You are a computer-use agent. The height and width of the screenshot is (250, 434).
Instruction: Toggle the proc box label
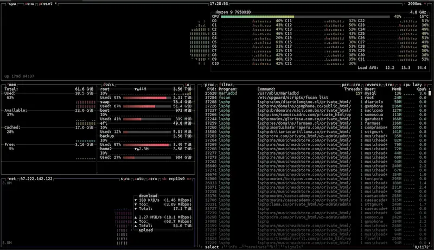(209, 85)
